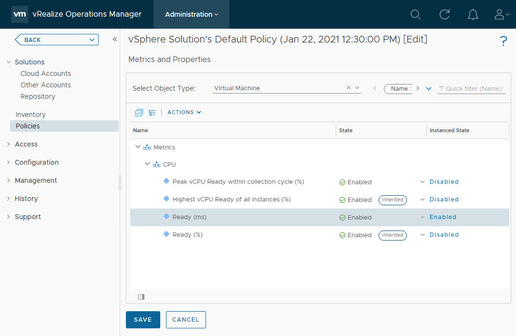
Task: Open the Virtual Machine object type dropdown
Action: click(358, 88)
